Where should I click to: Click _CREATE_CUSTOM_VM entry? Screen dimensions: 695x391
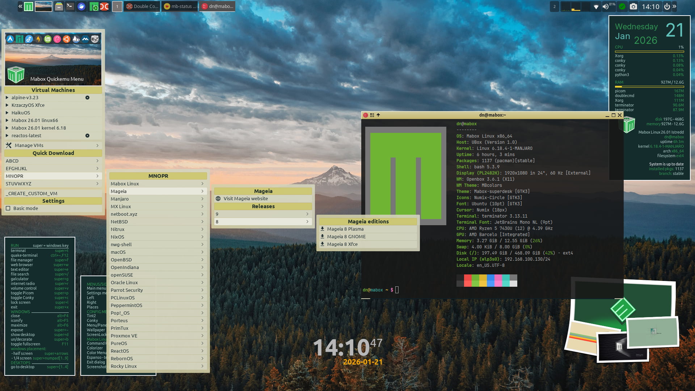click(x=31, y=194)
